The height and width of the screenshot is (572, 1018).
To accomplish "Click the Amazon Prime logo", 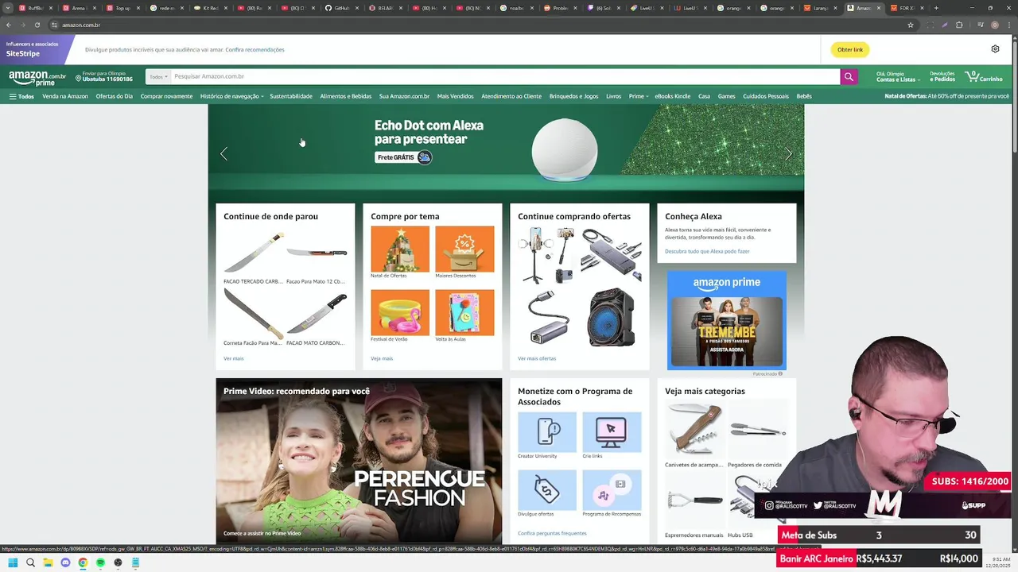I will tap(37, 77).
